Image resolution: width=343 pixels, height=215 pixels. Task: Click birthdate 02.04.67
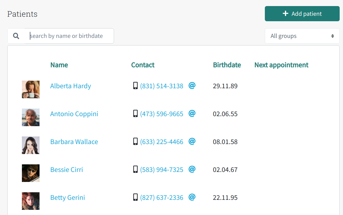pyautogui.click(x=225, y=170)
